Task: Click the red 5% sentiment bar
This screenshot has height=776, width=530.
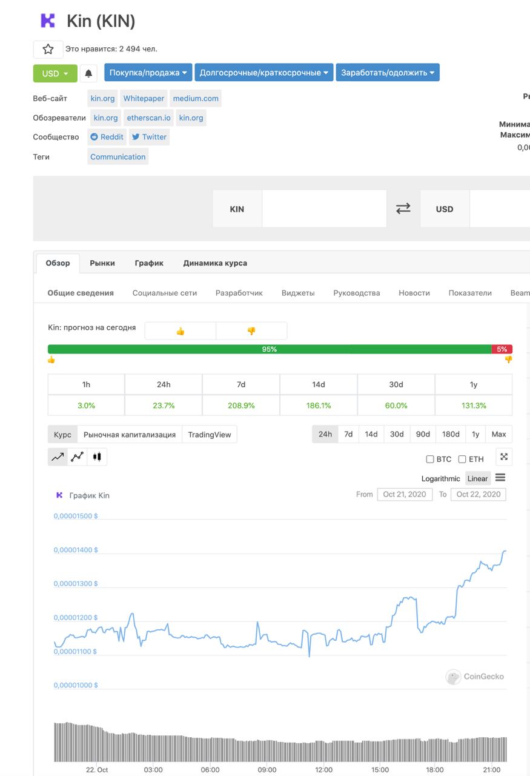Action: (502, 349)
